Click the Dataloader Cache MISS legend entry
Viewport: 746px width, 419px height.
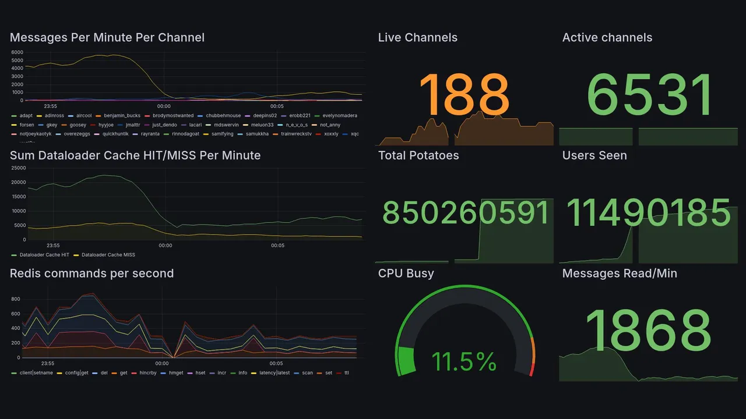(104, 255)
